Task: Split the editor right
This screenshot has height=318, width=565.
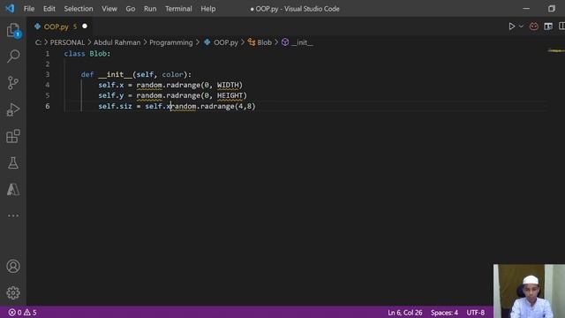Action: click(x=561, y=26)
